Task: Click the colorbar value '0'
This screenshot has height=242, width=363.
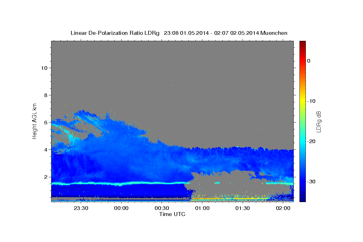Action: coord(309,61)
